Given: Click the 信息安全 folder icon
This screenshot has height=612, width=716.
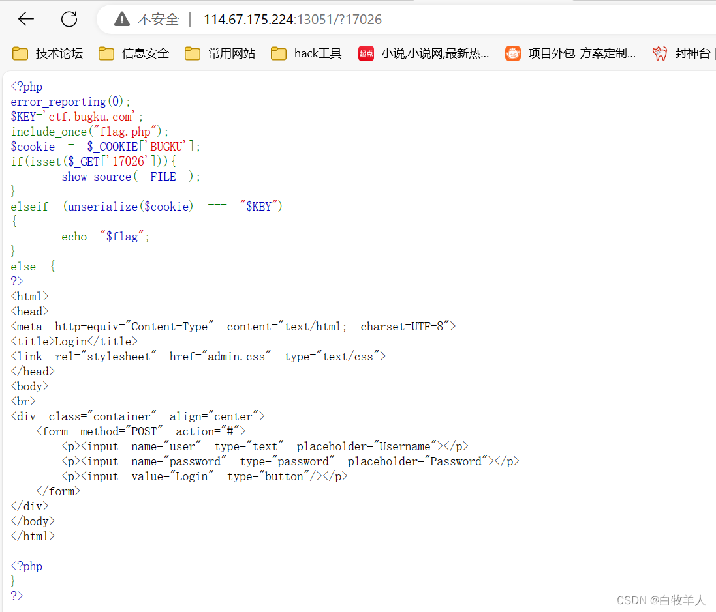Looking at the screenshot, I should [106, 53].
